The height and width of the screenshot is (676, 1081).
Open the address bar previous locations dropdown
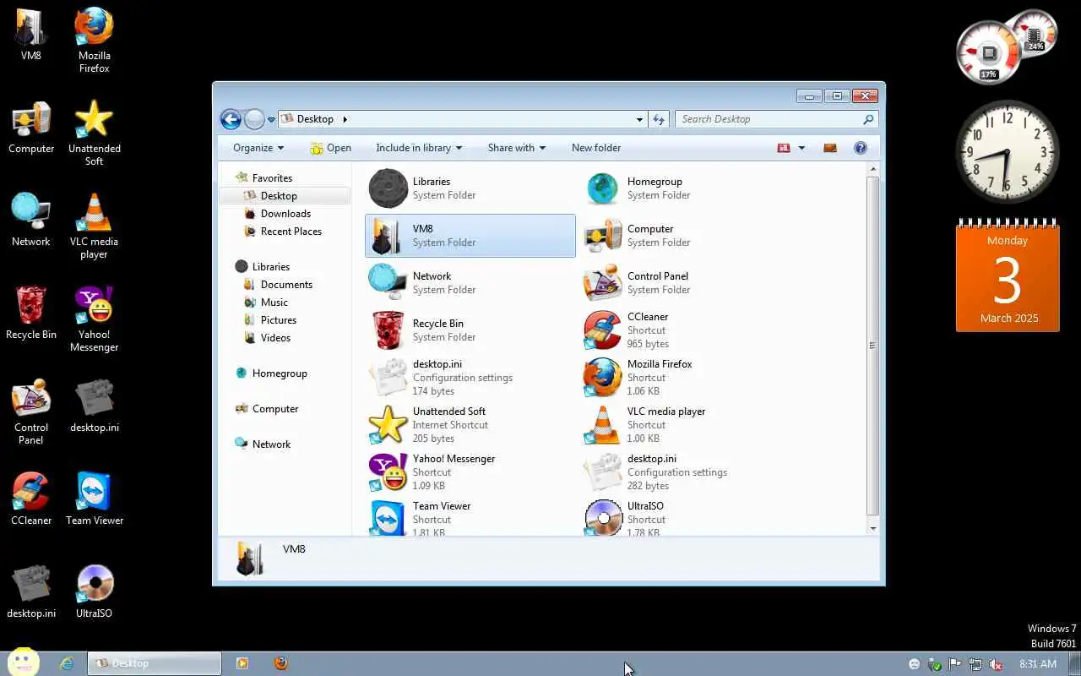tap(639, 119)
